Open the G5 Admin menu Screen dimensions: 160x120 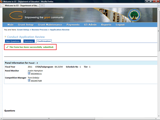click(x=90, y=25)
